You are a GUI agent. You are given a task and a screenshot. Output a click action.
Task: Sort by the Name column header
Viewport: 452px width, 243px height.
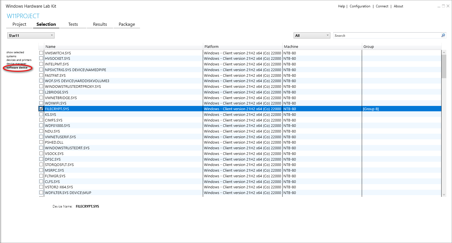coord(124,46)
